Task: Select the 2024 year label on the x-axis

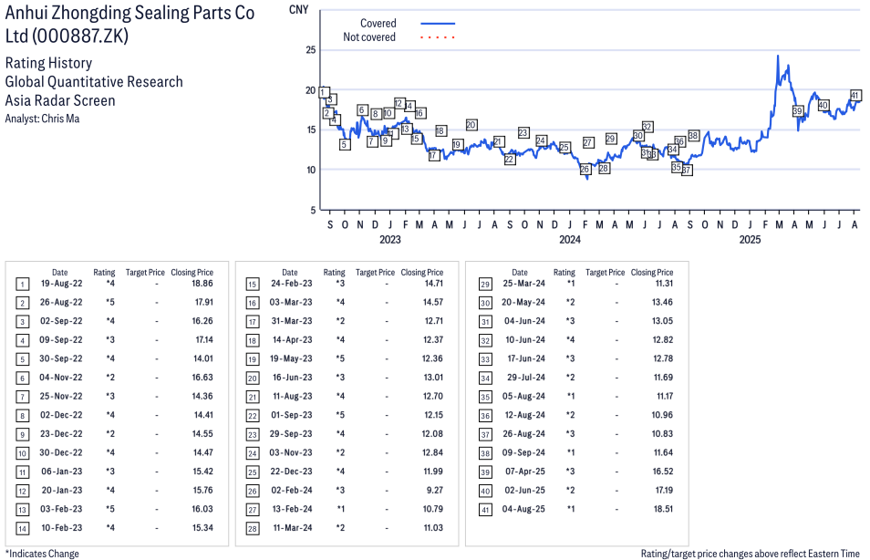Action: pos(570,239)
